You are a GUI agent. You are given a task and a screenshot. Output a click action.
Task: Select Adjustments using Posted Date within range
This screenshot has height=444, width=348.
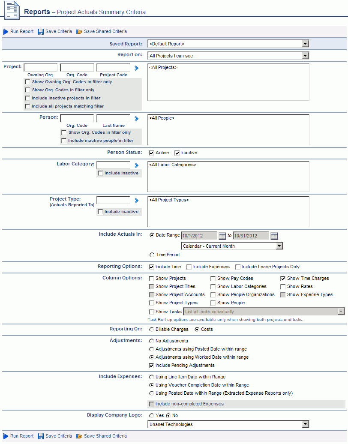pyautogui.click(x=151, y=349)
